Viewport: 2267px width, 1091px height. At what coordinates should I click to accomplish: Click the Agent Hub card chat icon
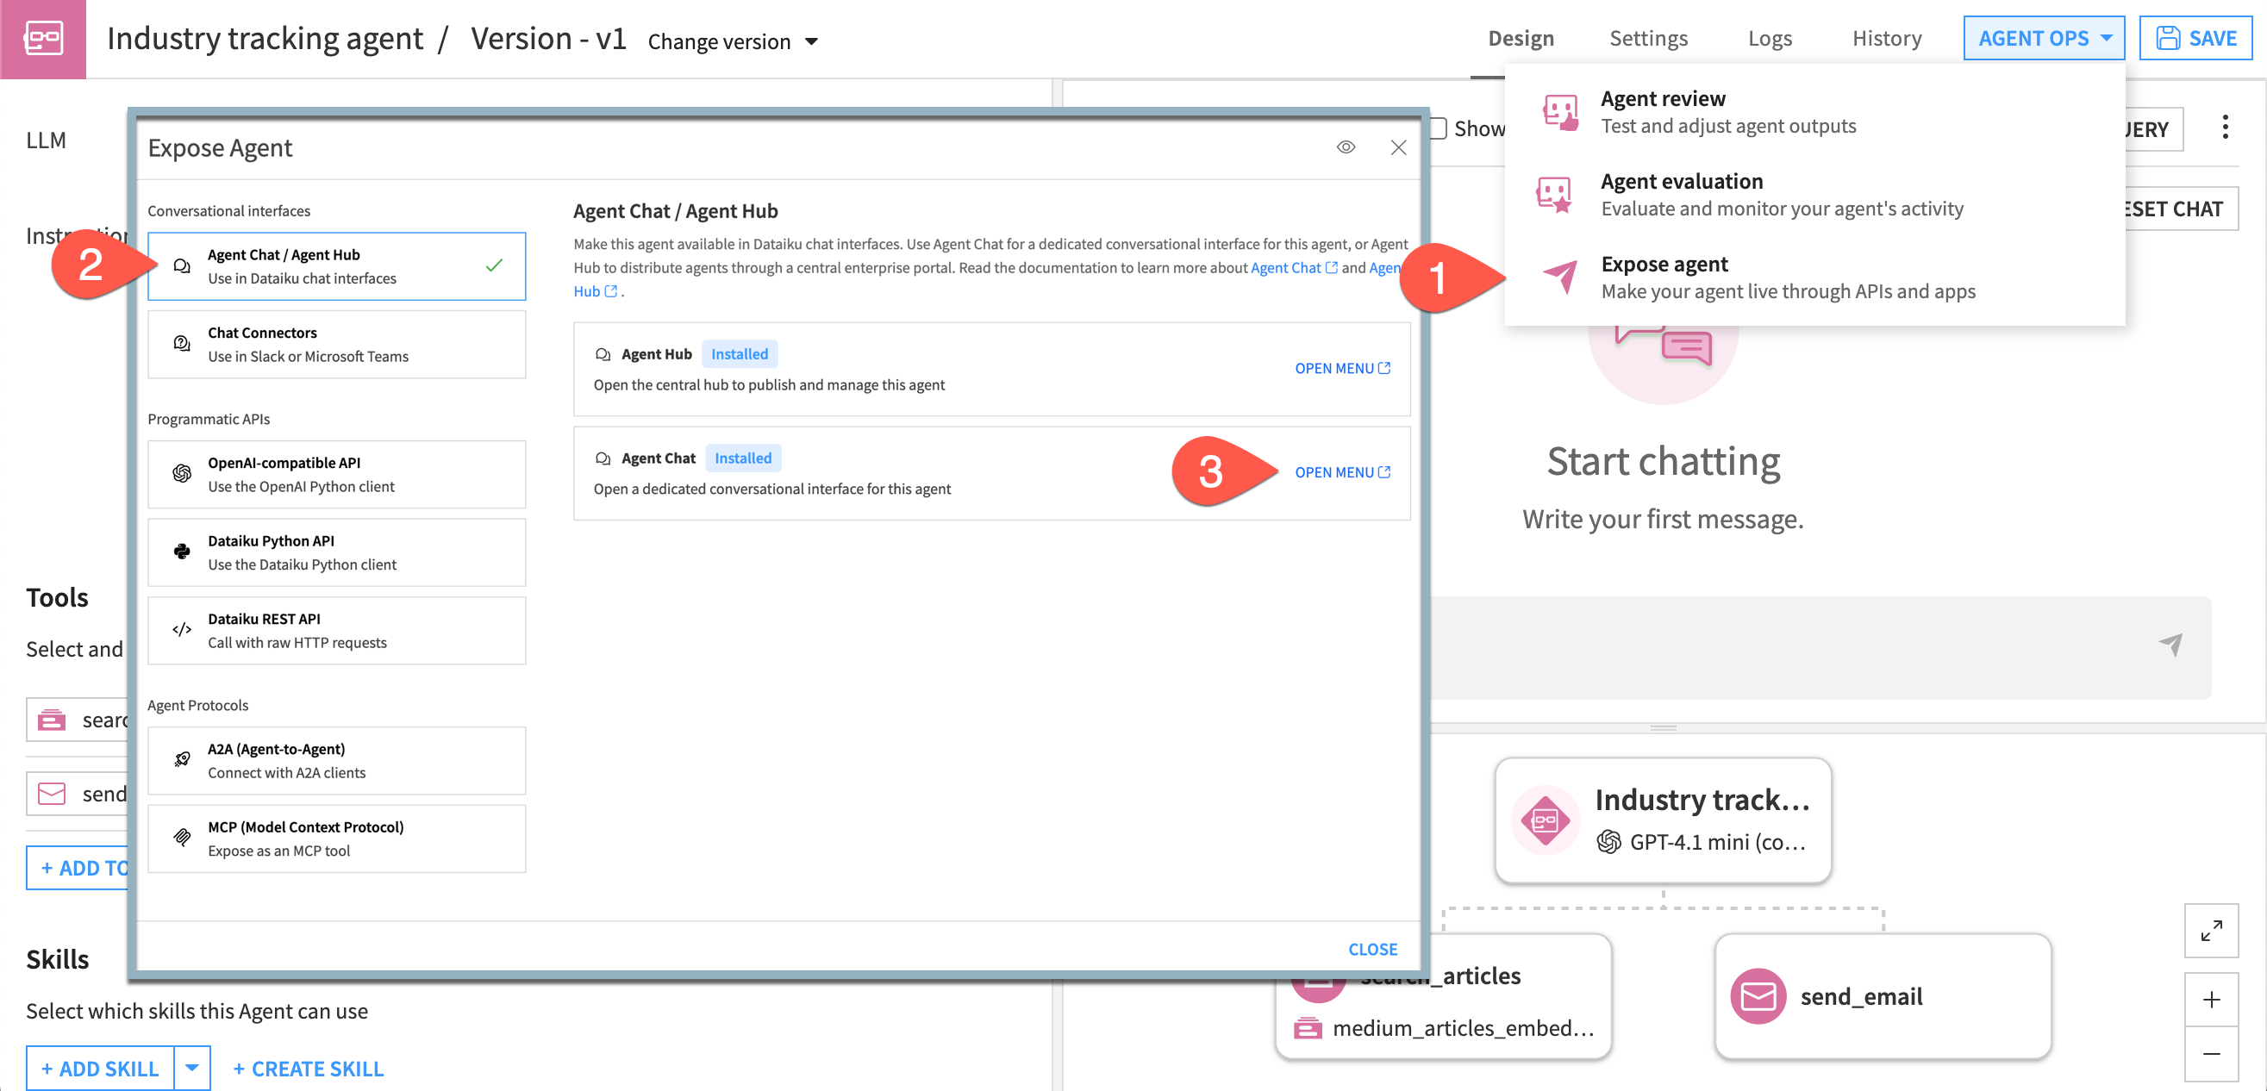(603, 353)
